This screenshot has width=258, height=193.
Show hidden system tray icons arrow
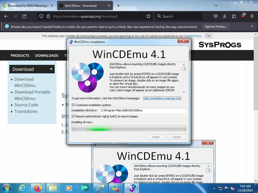(214, 188)
